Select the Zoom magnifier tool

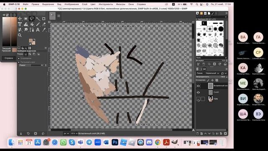pyautogui.click(x=20, y=35)
